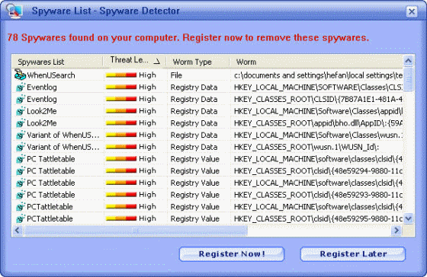This screenshot has height=277, width=427.
Task: Click HKEY_CLASSES_ROOT\wusn.1\WUSN_Id path cell
Action: [307, 147]
